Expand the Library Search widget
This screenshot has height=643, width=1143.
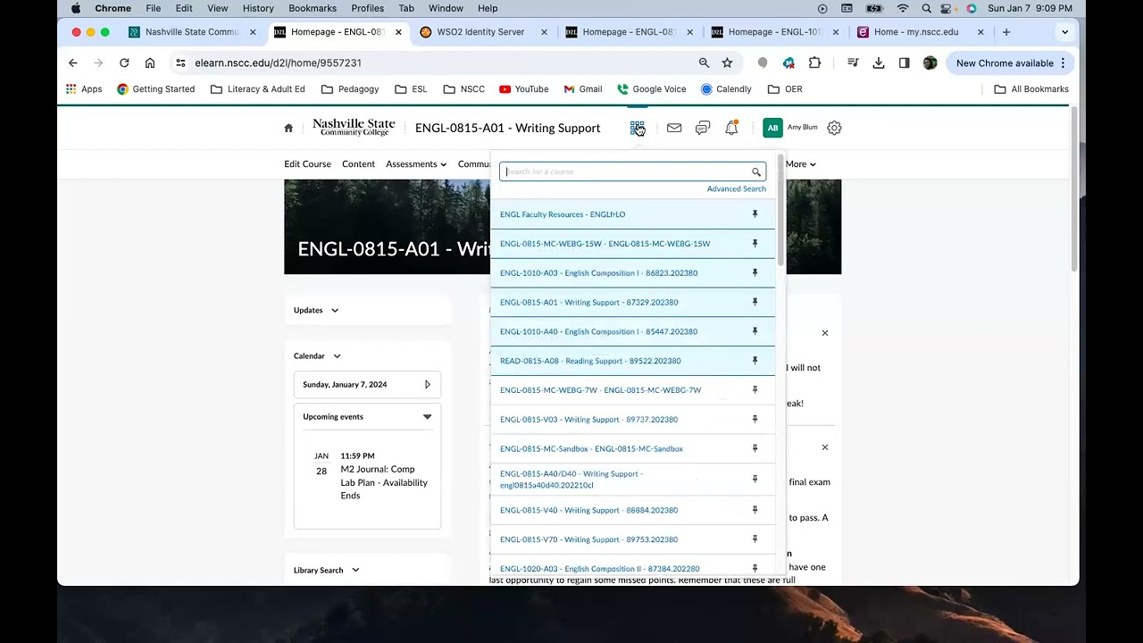click(355, 570)
